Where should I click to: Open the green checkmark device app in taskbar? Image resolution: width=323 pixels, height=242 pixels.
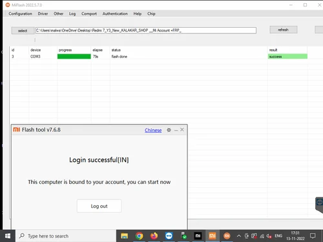click(183, 236)
